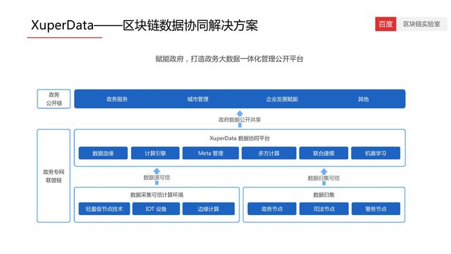Click the up arrow above 数据源可信

(157, 171)
